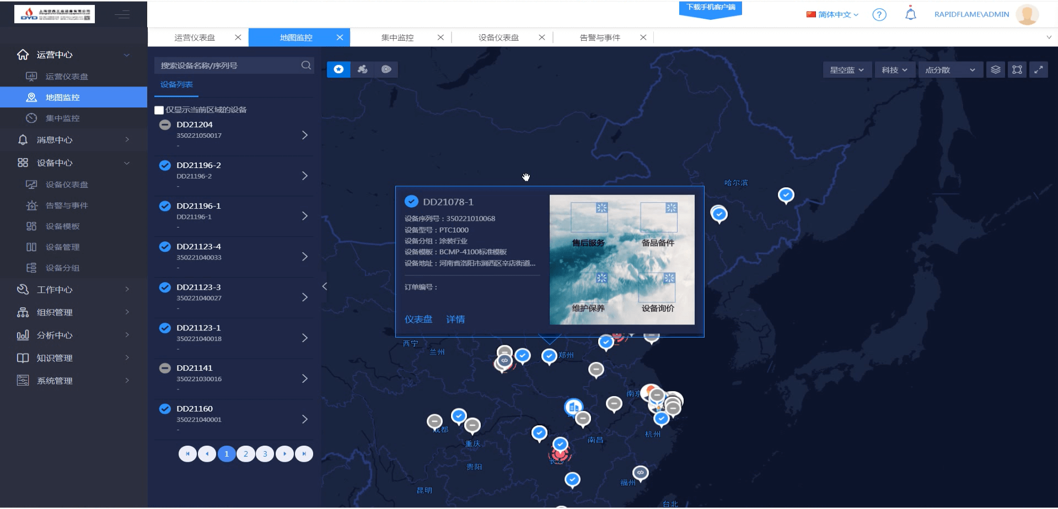This screenshot has height=509, width=1058.
Task: Open help via question mark icon
Action: tap(879, 15)
